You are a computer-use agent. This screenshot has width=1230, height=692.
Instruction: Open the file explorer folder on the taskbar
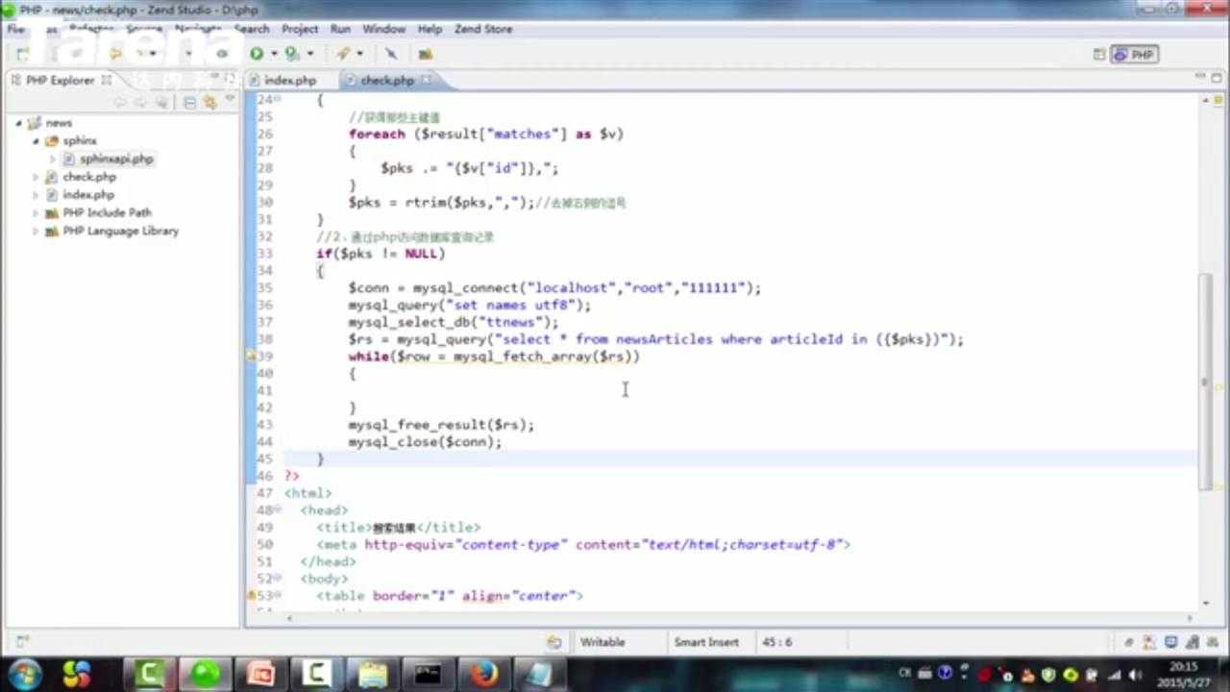(373, 675)
